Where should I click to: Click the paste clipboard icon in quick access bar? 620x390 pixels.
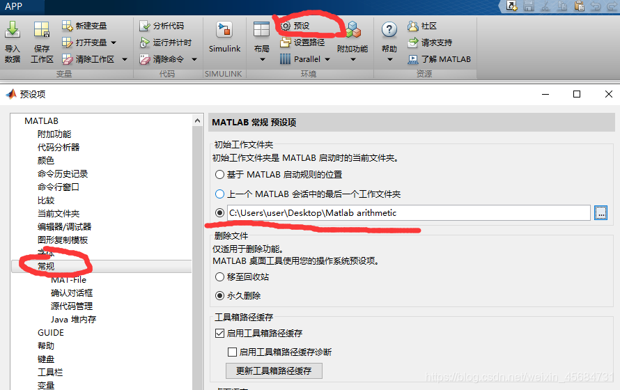580,6
